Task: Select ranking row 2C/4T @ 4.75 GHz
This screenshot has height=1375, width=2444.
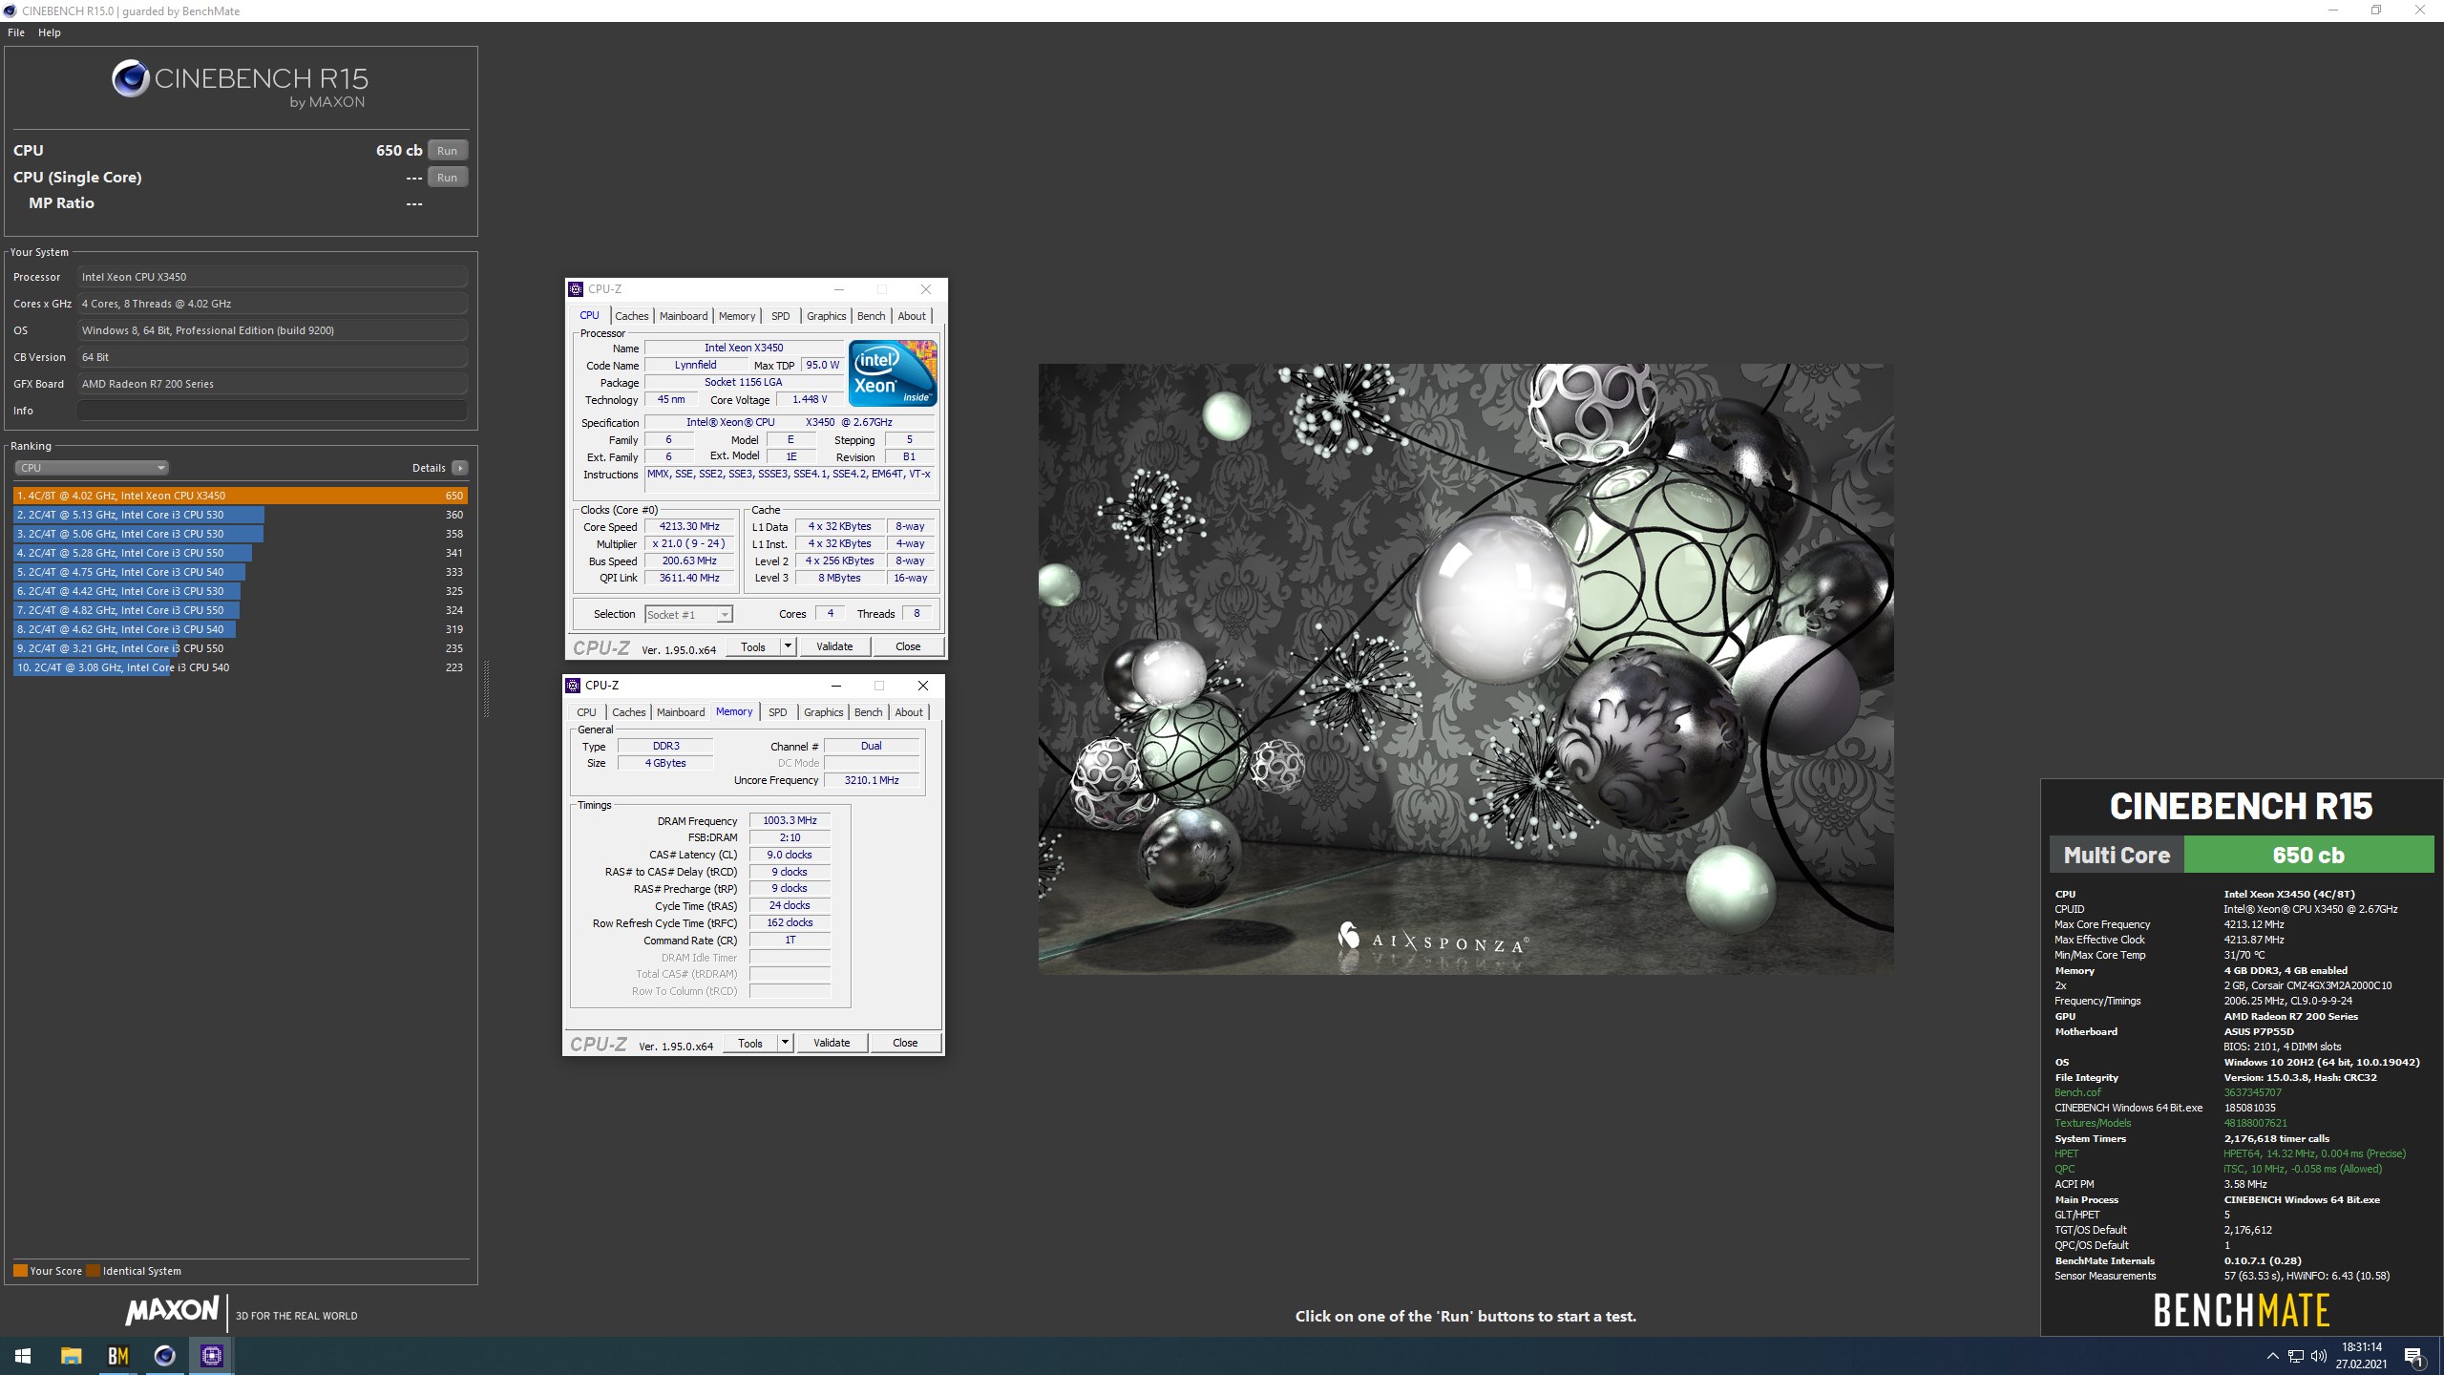Action: pos(241,572)
